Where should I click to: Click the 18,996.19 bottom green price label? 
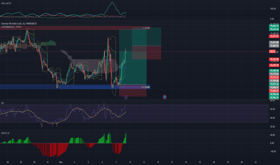coord(274,98)
